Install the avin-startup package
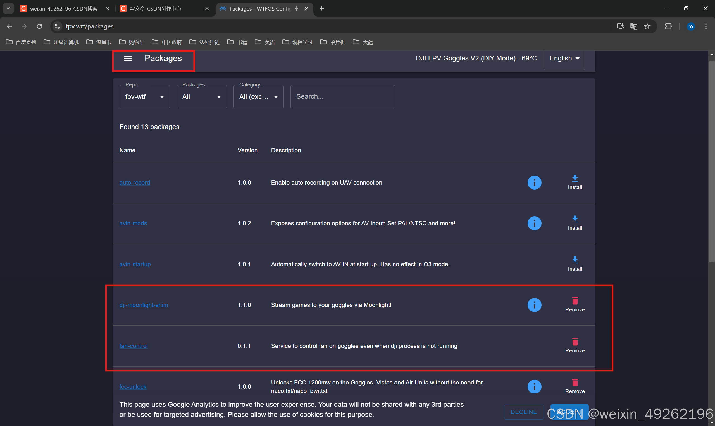715x426 pixels. click(575, 263)
